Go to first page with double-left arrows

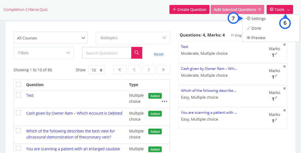point(119,70)
